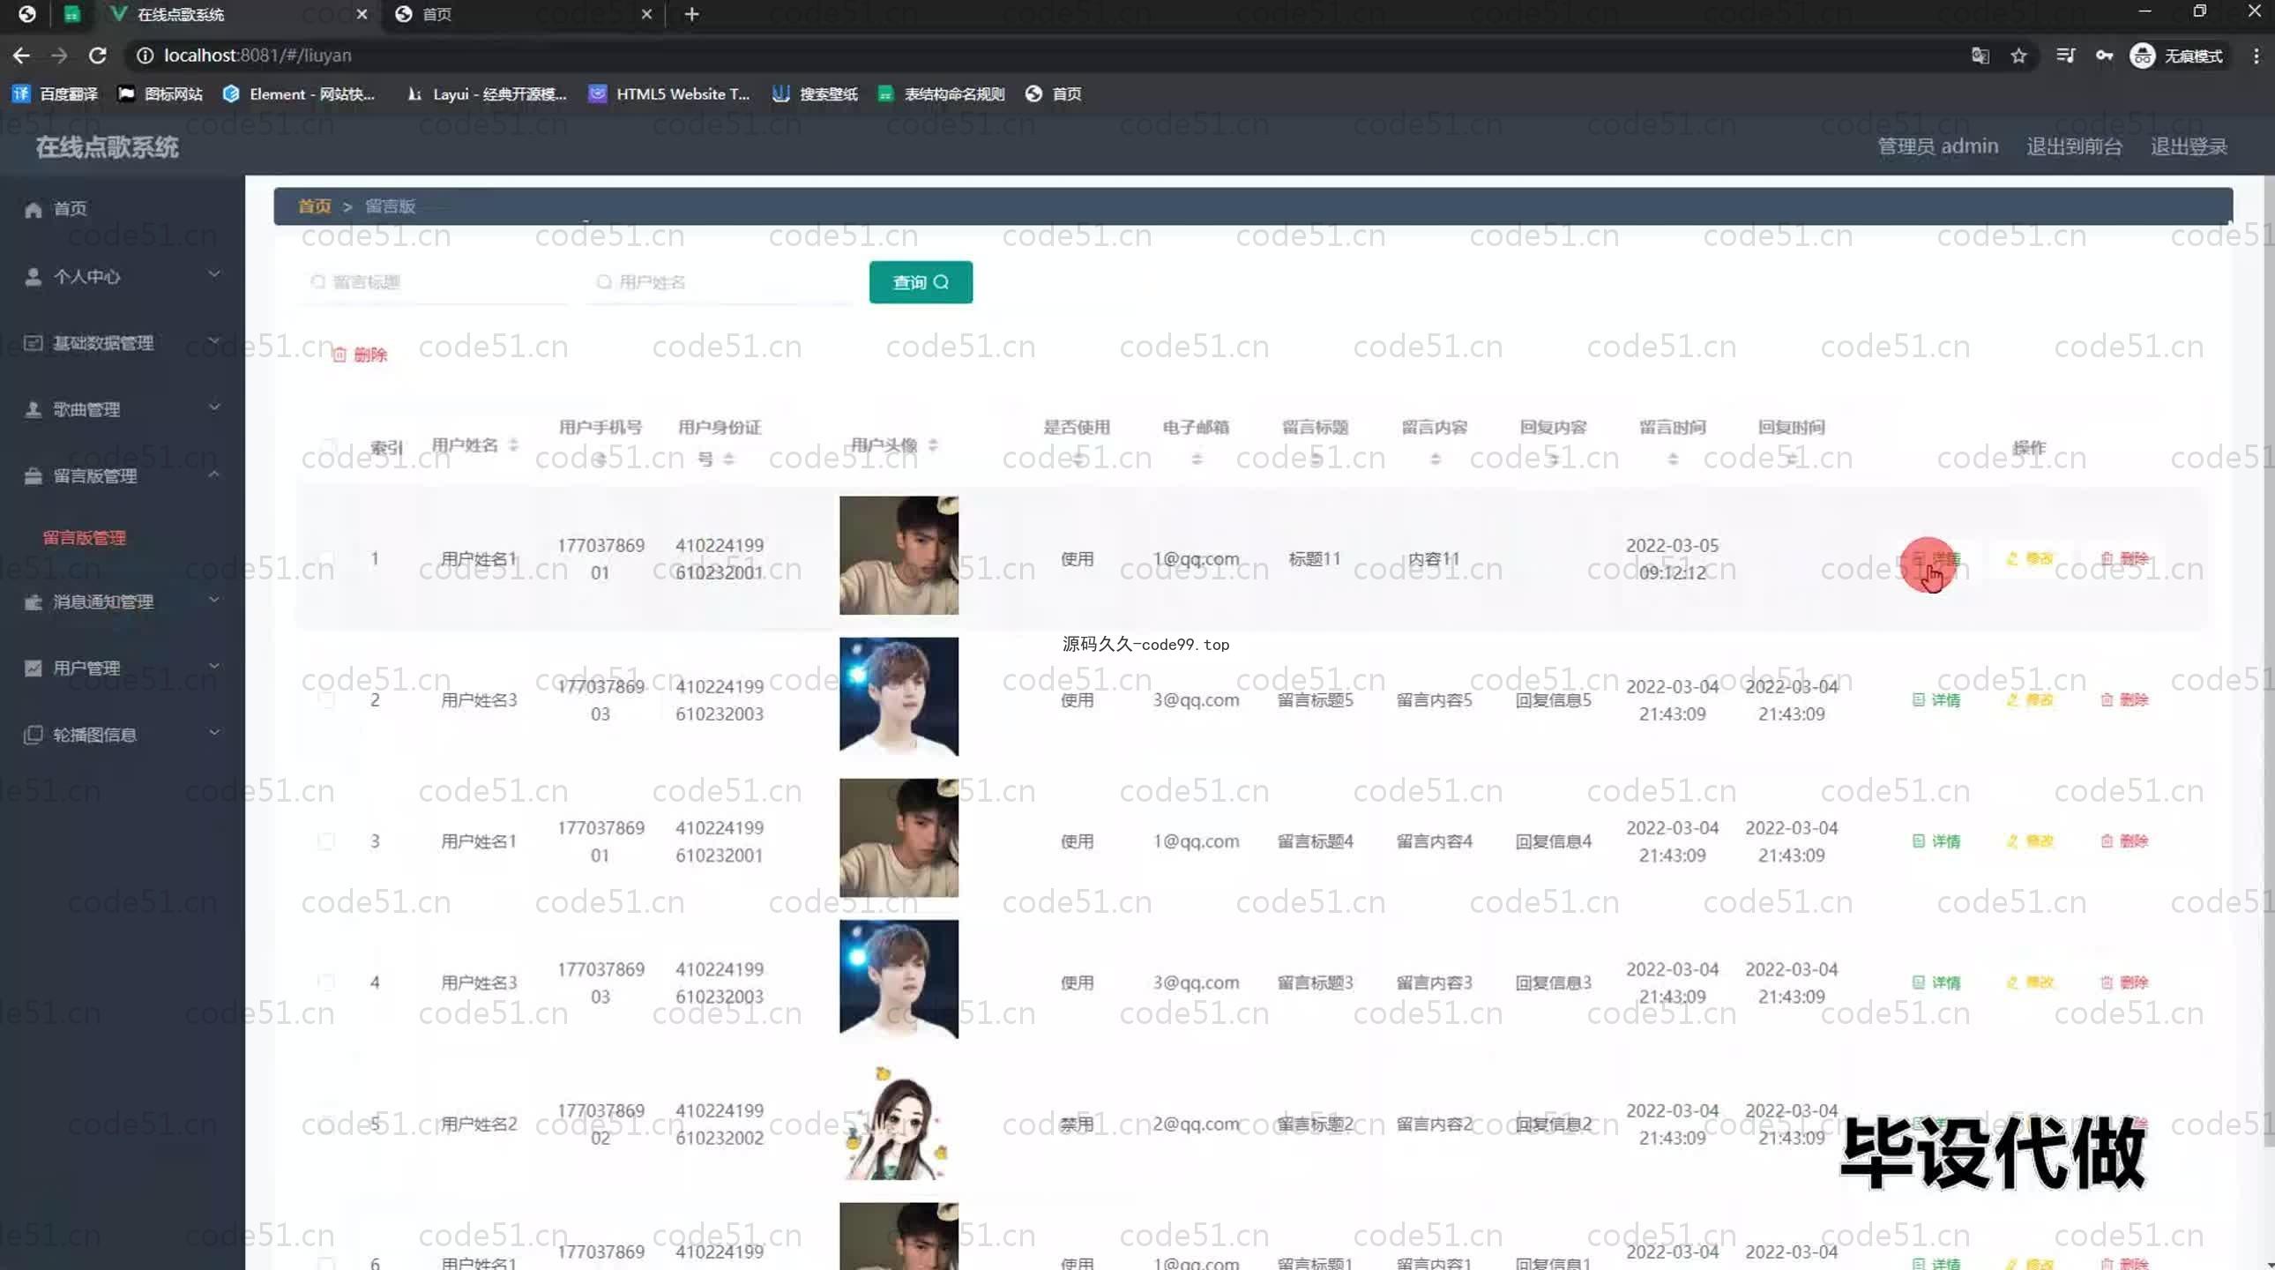Open the 表结构命名规则 bookmark
The height and width of the screenshot is (1270, 2275).
[x=942, y=93]
